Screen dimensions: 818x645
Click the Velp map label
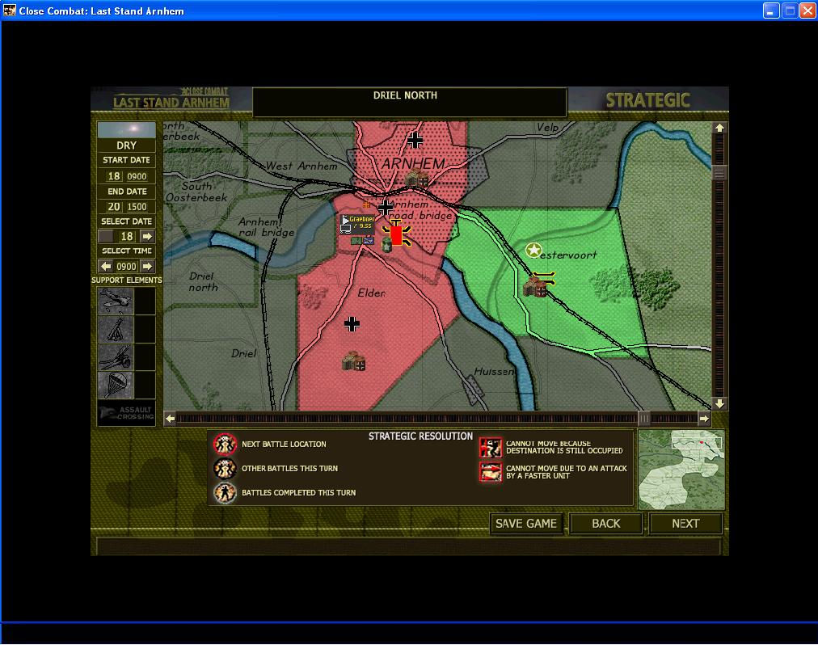point(548,128)
